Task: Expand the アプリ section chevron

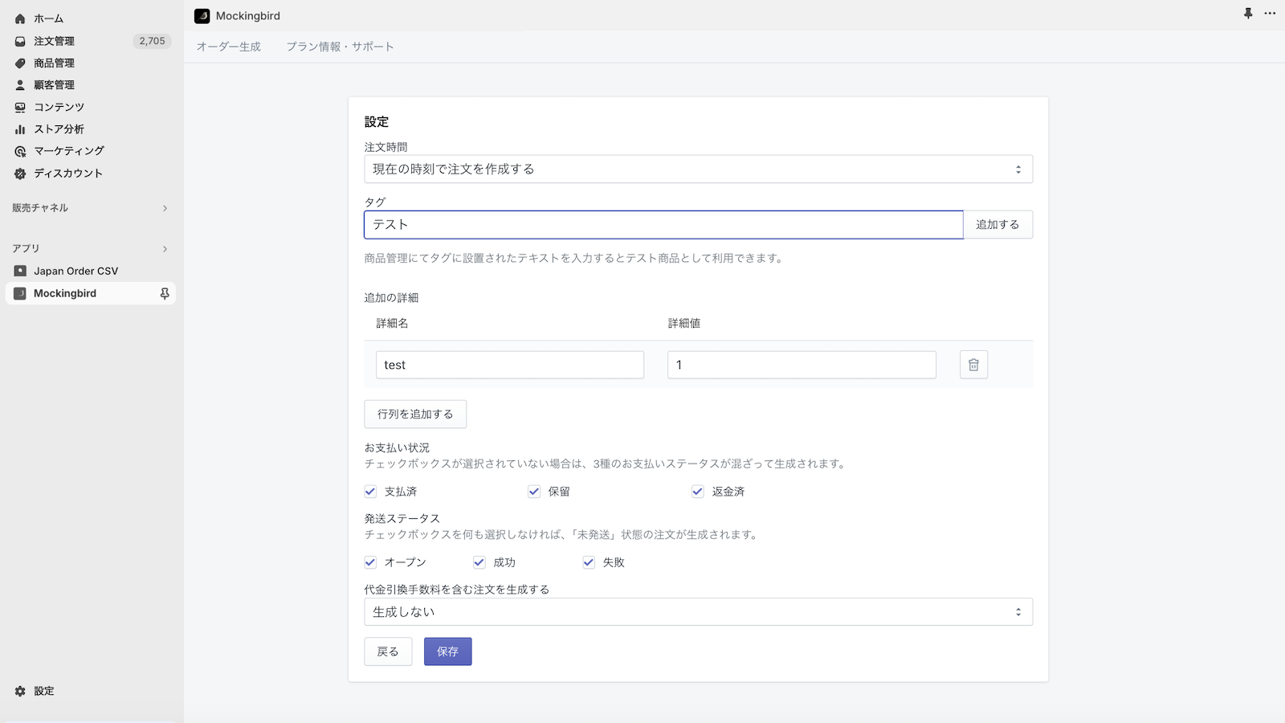Action: [165, 249]
